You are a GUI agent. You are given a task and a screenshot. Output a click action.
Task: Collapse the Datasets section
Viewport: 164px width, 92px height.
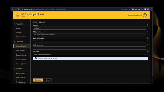click(x=15, y=42)
